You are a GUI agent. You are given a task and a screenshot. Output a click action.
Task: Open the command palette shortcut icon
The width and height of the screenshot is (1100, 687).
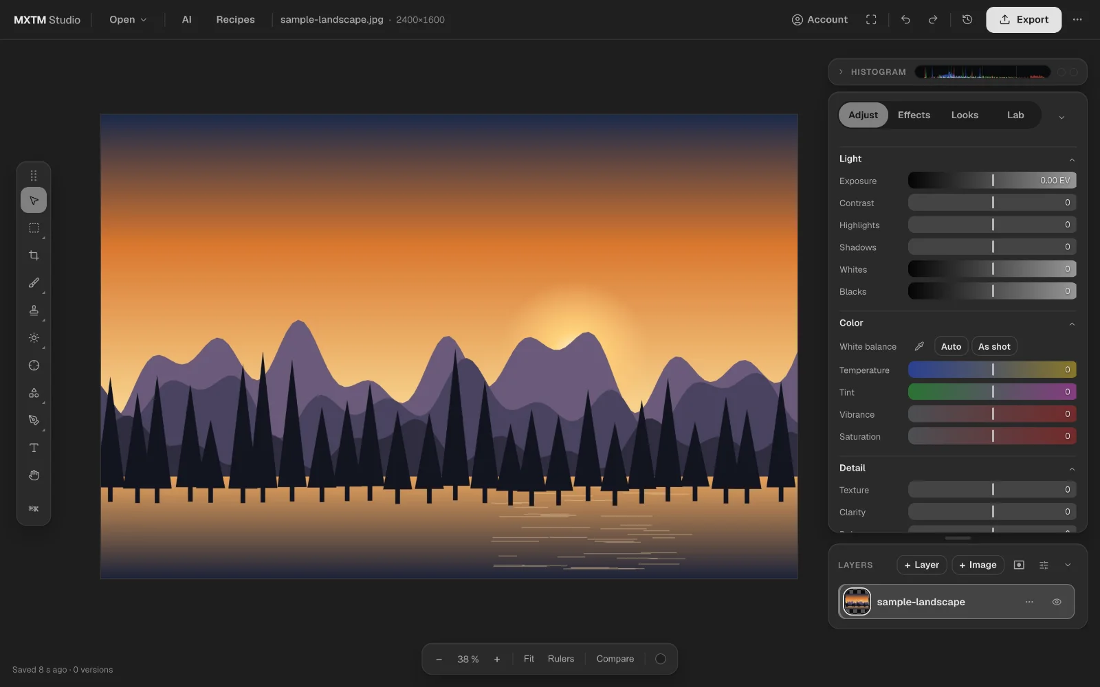click(34, 508)
